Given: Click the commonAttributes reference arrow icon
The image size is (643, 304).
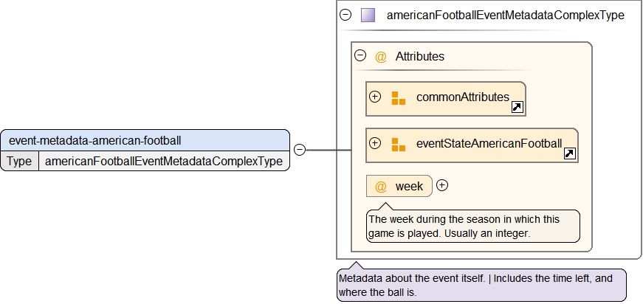Looking at the screenshot, I should (x=518, y=108).
